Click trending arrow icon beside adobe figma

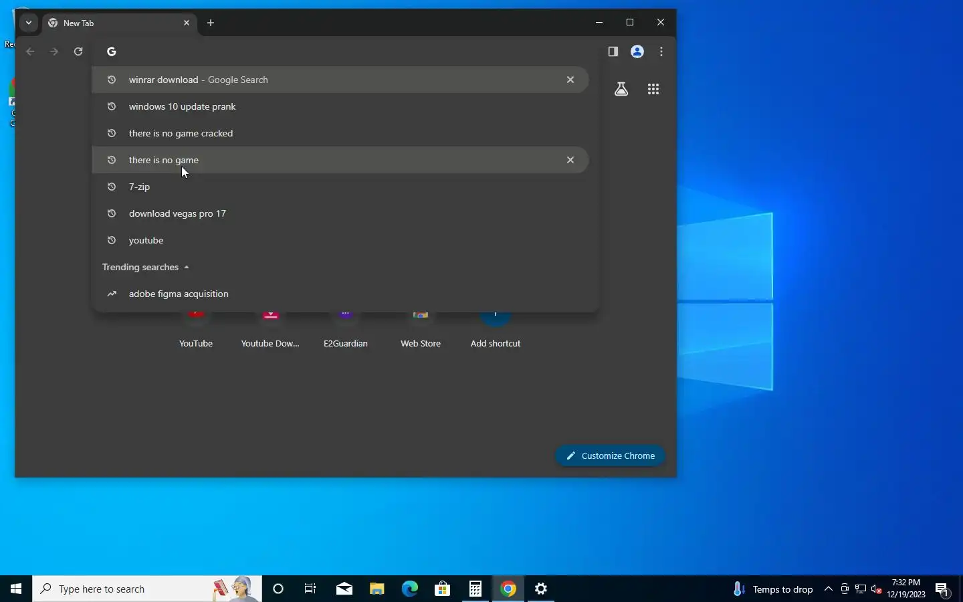tap(112, 294)
